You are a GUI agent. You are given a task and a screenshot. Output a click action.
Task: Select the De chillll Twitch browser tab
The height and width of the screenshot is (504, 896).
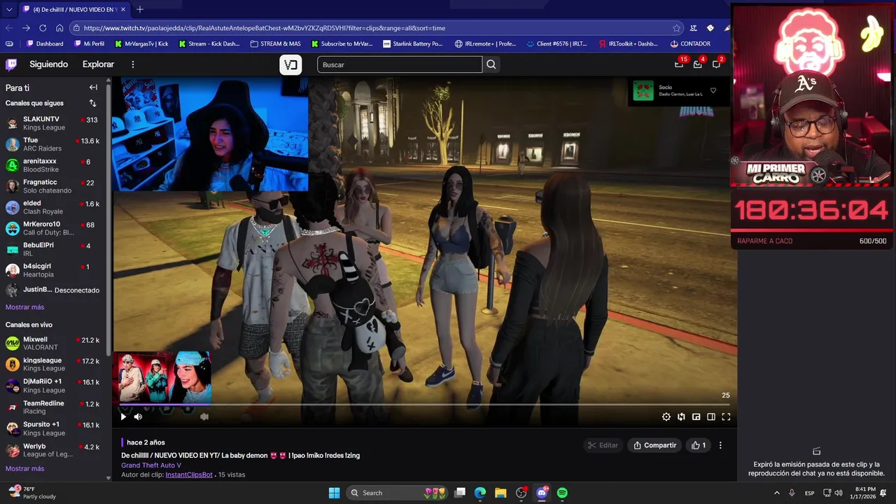(x=75, y=9)
